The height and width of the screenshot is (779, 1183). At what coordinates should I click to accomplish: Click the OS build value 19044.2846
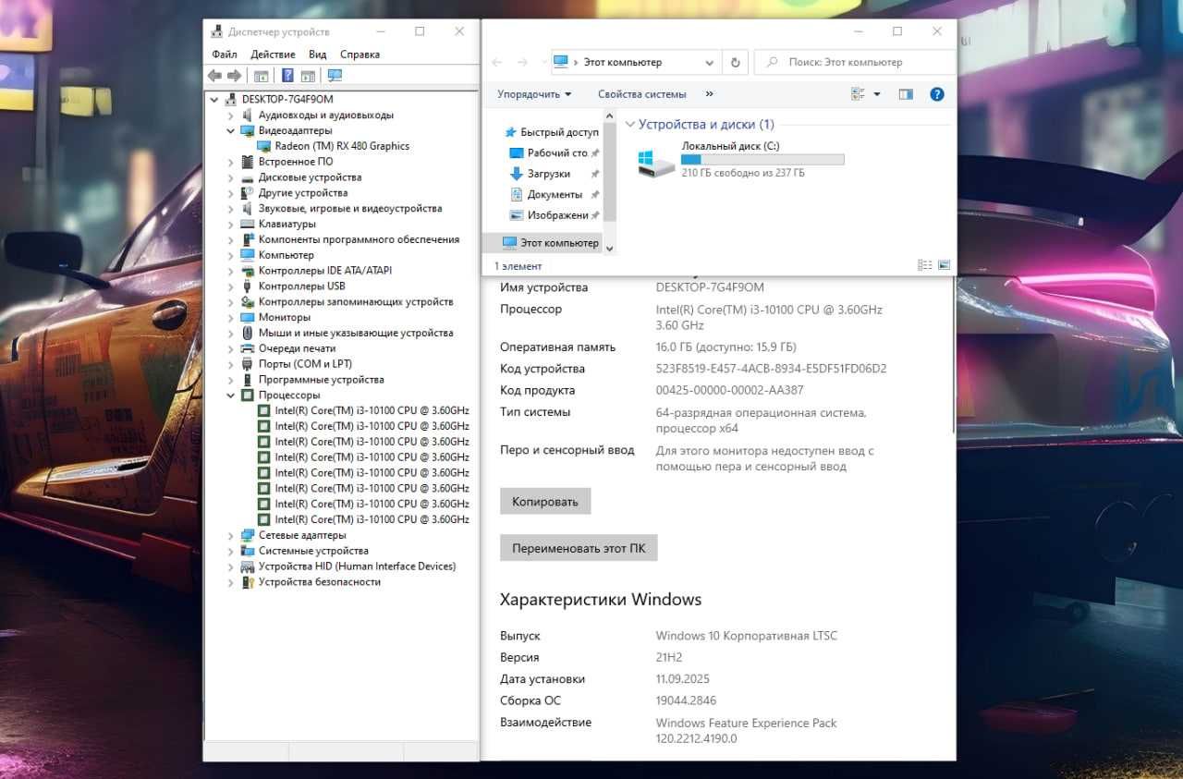coord(686,700)
